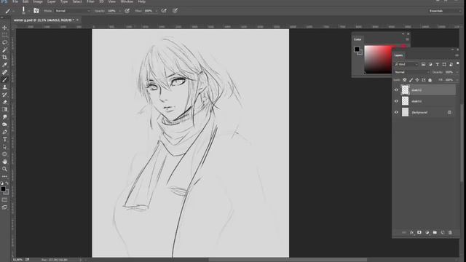Change the screen mode
466x262 pixels.
click(4, 207)
